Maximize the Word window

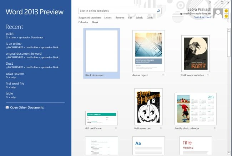pyautogui.click(x=222, y=2)
